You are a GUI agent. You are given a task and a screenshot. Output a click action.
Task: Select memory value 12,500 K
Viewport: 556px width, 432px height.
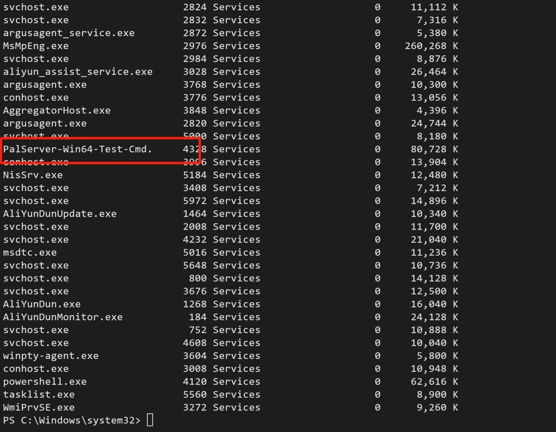pyautogui.click(x=434, y=291)
